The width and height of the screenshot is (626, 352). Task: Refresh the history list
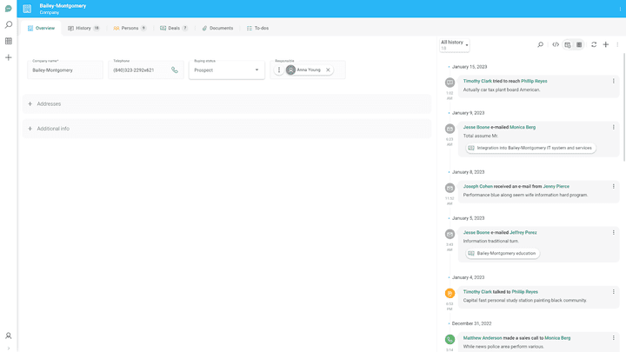594,44
